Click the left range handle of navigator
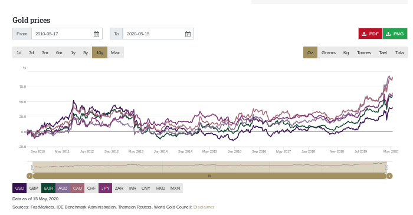The height and width of the screenshot is (215, 413). click(x=32, y=167)
